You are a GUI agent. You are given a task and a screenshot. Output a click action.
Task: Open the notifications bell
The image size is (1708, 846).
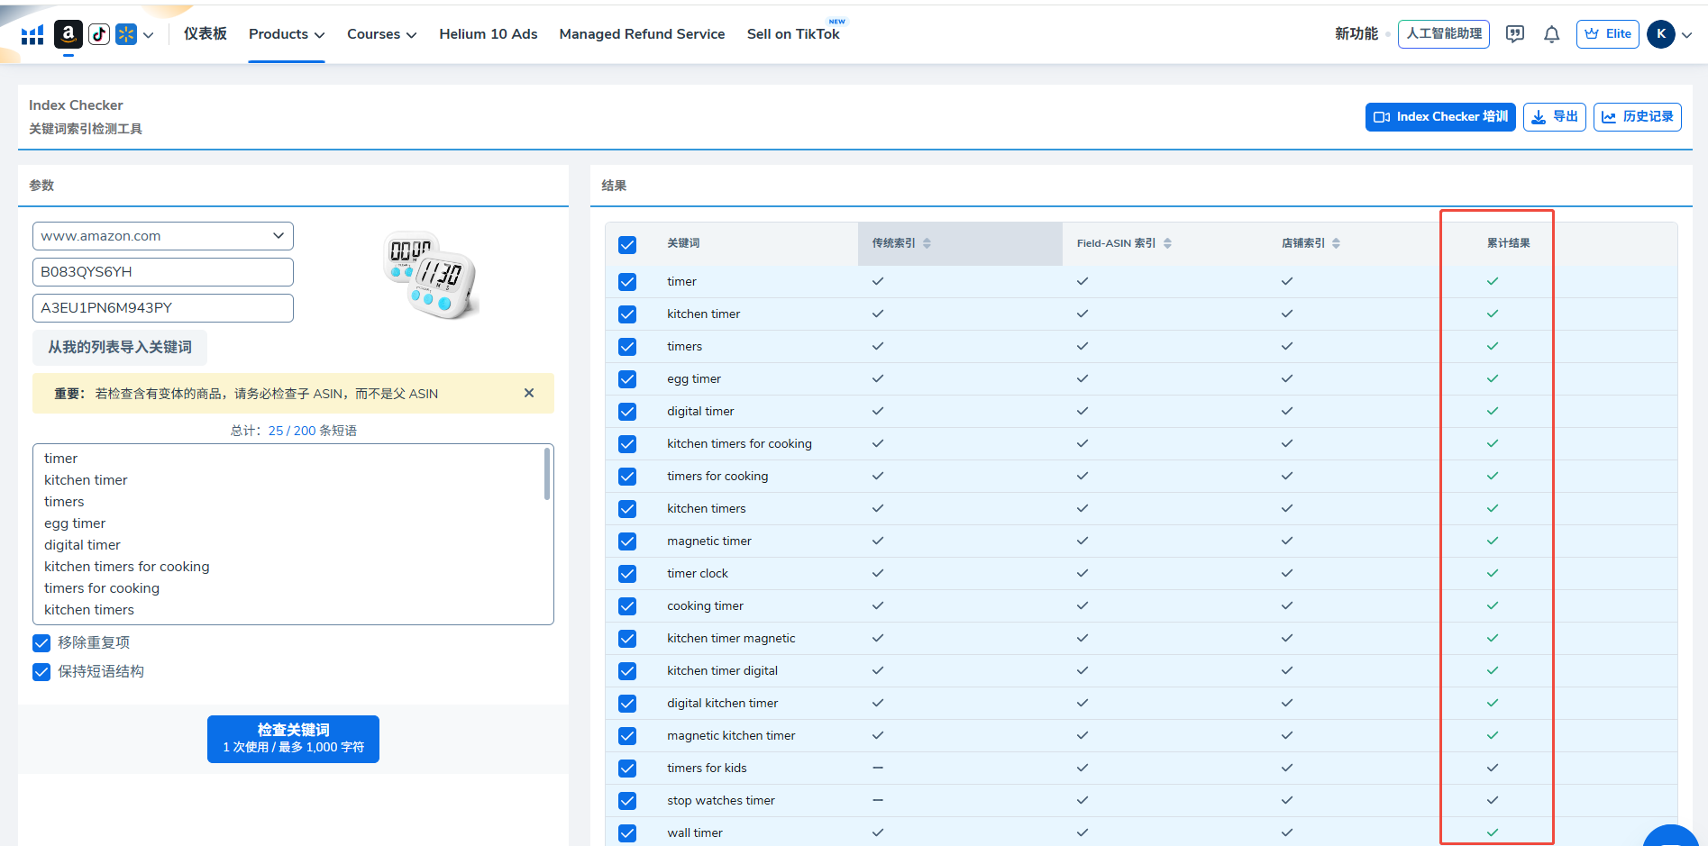coord(1551,34)
